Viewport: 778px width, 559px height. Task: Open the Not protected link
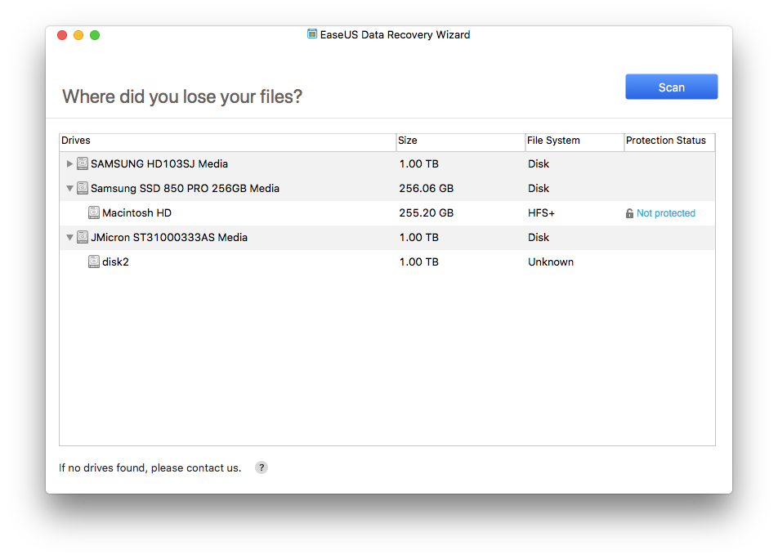click(665, 213)
